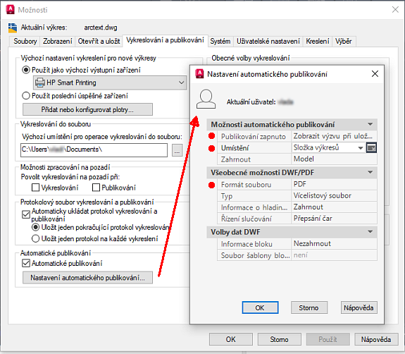Viewport: 405px width, 354px height.
Task: Click the AutoCAD logo in the Možnosti title bar
Action: click(x=11, y=9)
